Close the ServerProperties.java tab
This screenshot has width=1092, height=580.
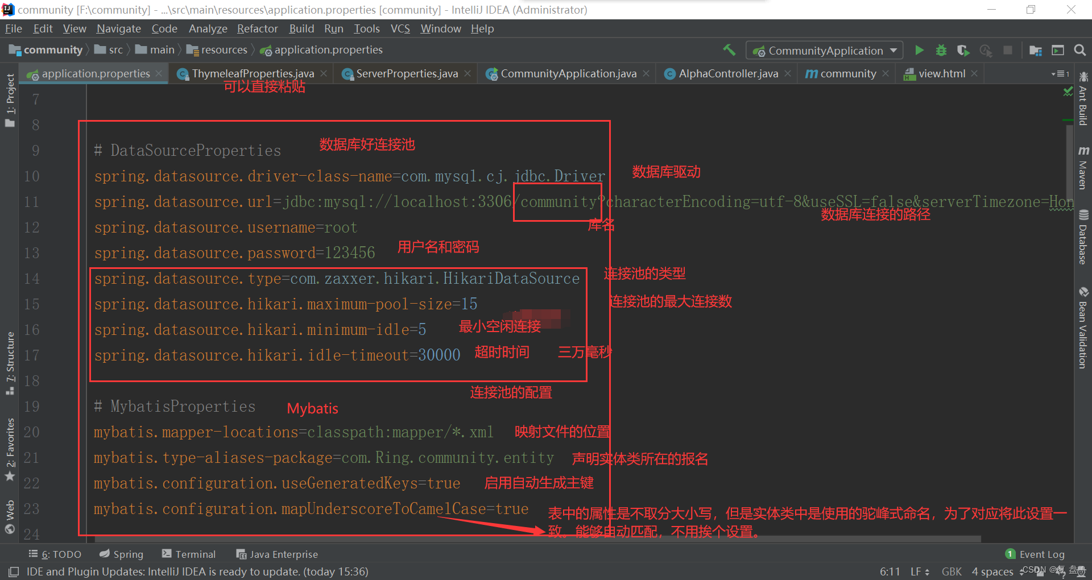tap(468, 73)
